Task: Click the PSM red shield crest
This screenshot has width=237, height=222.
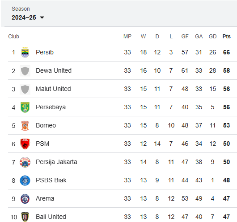Action: pyautogui.click(x=25, y=144)
